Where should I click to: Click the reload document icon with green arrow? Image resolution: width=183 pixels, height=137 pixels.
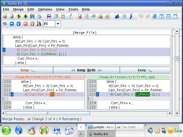[x=12, y=16]
